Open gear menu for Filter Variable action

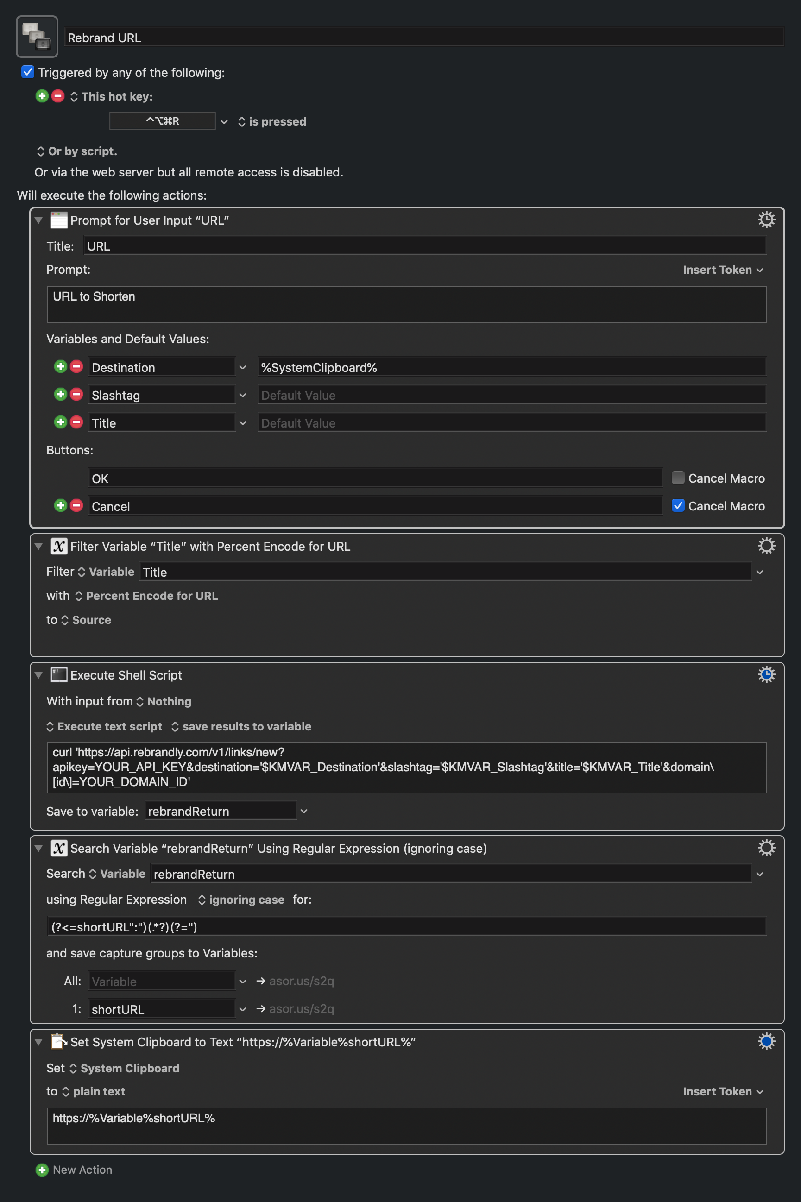[766, 546]
